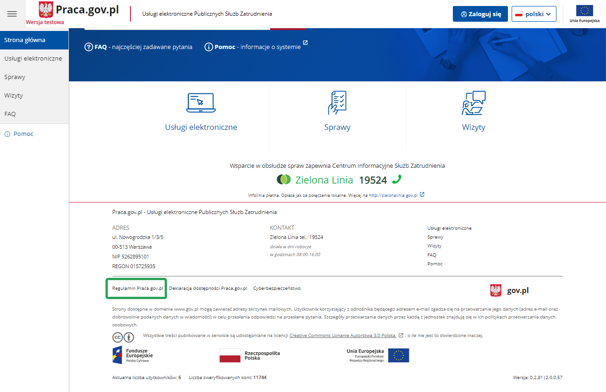Open footer link Pomoc
Viewport: 606px width, 392px height.
(x=435, y=263)
